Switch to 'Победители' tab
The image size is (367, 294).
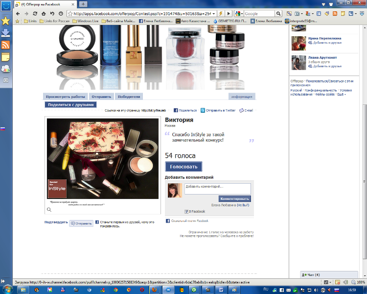pyautogui.click(x=129, y=97)
